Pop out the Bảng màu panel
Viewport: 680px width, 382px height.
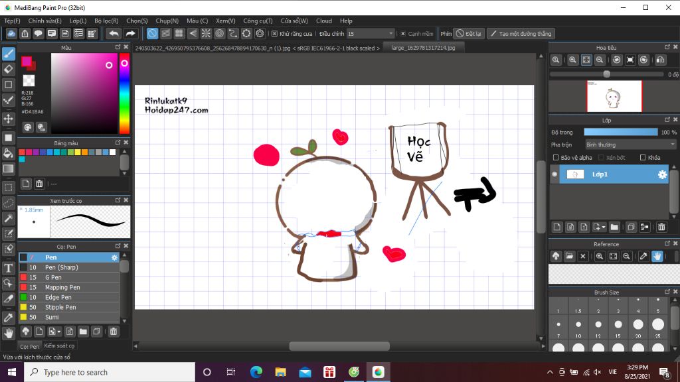tap(118, 143)
